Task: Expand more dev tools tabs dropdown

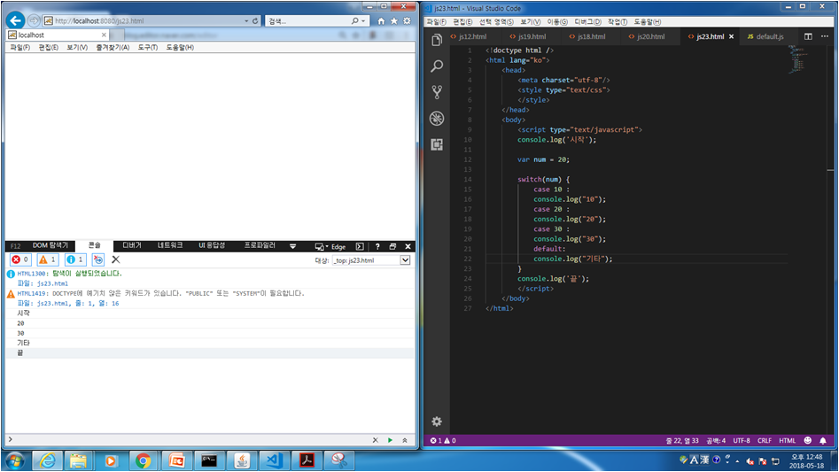Action: tap(292, 246)
